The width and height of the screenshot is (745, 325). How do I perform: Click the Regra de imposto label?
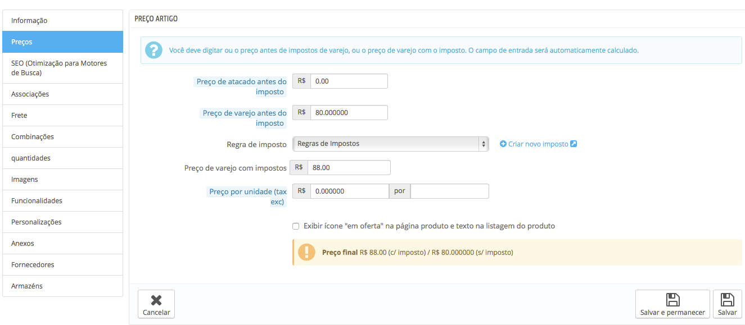pos(256,144)
